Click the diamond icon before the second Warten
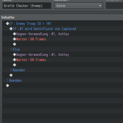 coord(14,60)
